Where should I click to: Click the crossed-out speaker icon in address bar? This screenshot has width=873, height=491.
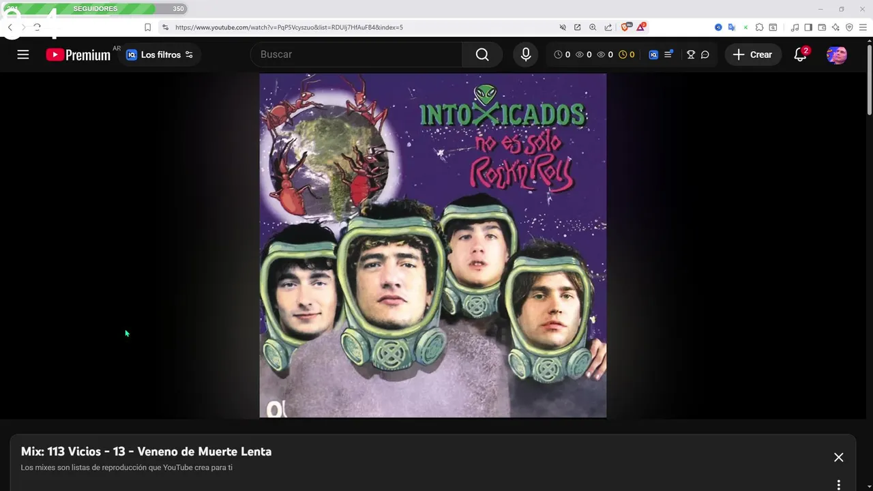[563, 27]
